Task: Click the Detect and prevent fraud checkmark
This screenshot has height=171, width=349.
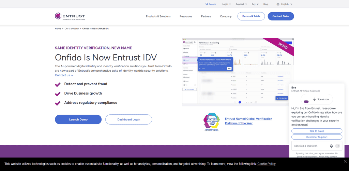Action: 58,84
